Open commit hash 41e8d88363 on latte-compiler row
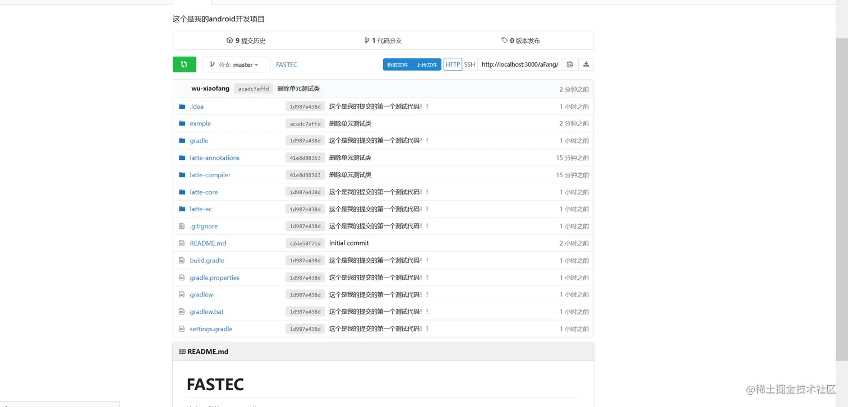The width and height of the screenshot is (848, 407). tap(305, 175)
